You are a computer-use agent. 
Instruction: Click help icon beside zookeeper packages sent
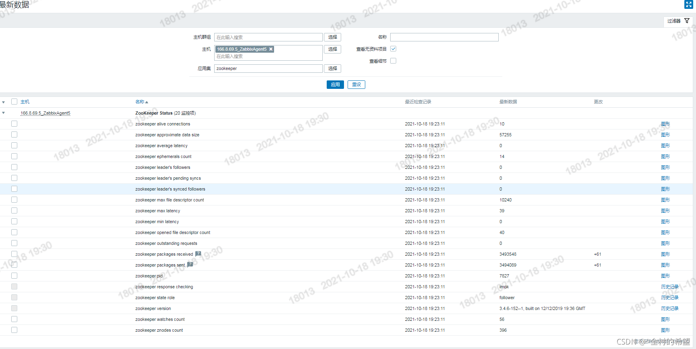tap(190, 265)
